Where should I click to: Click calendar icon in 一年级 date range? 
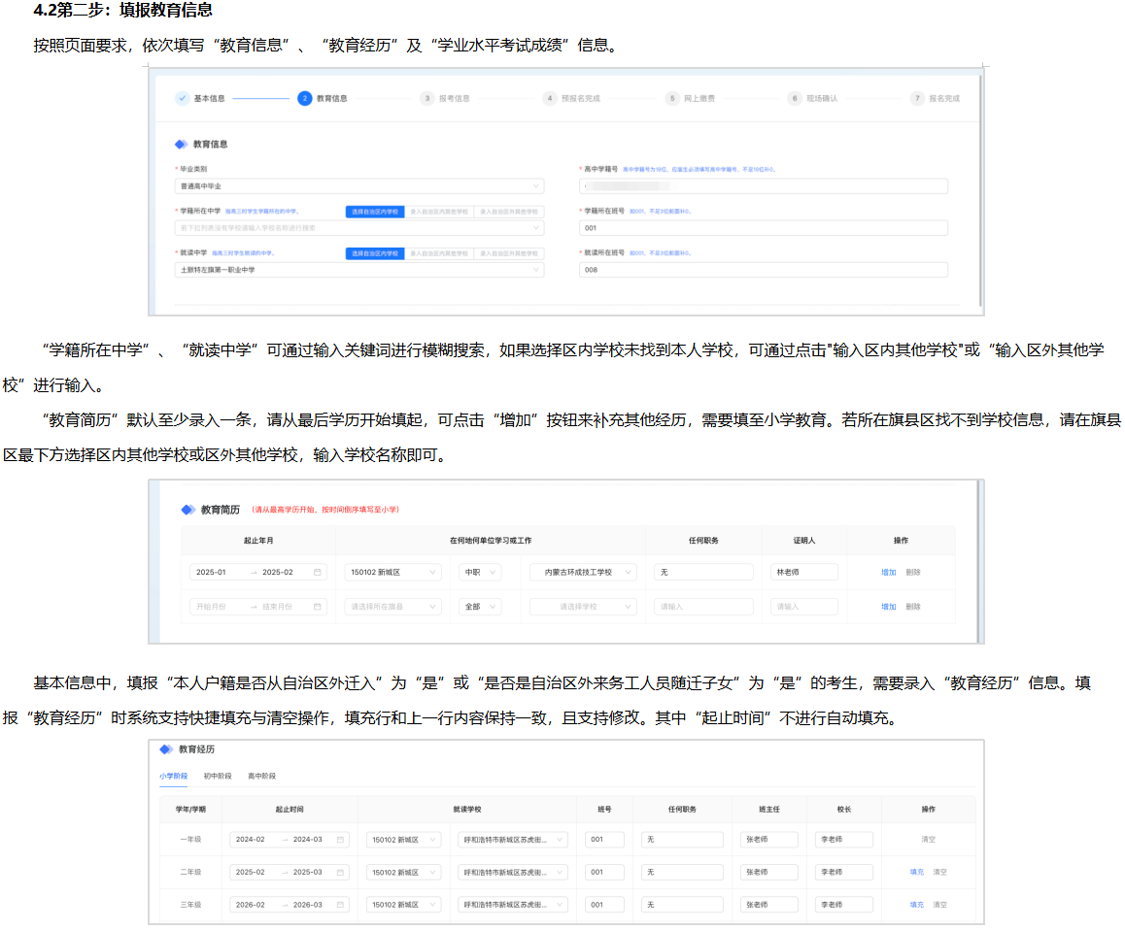coord(340,840)
